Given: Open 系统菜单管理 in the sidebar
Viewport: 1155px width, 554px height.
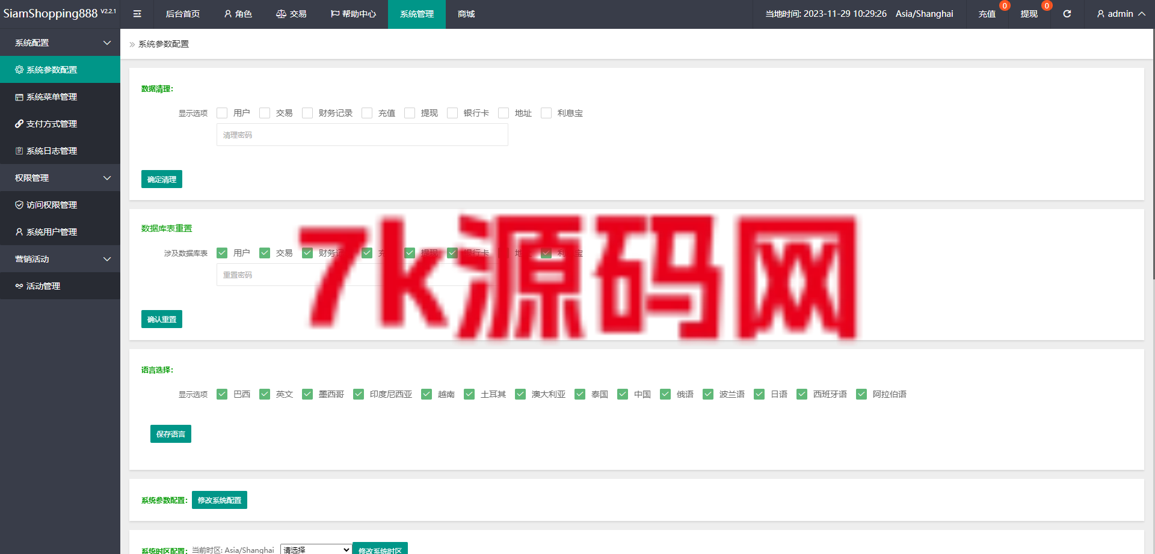Looking at the screenshot, I should 60,97.
